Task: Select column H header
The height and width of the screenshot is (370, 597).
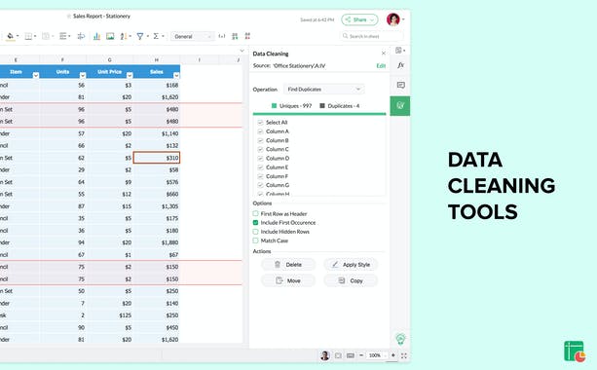Action: click(157, 59)
